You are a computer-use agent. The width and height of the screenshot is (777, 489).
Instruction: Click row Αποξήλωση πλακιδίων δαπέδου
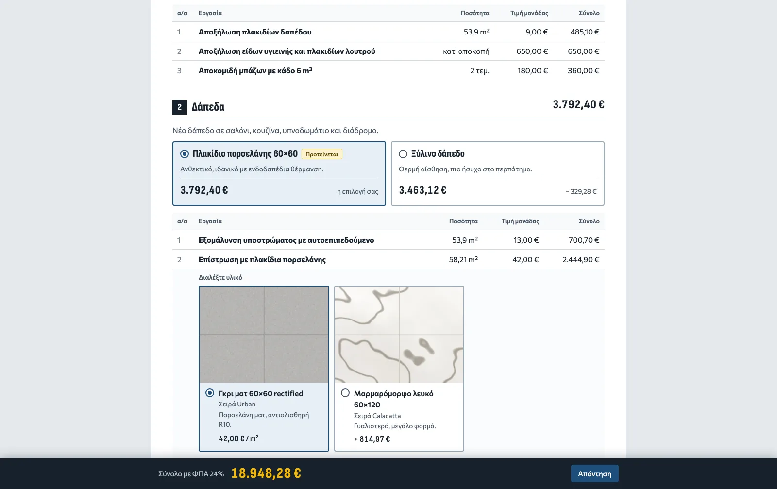[x=388, y=32]
